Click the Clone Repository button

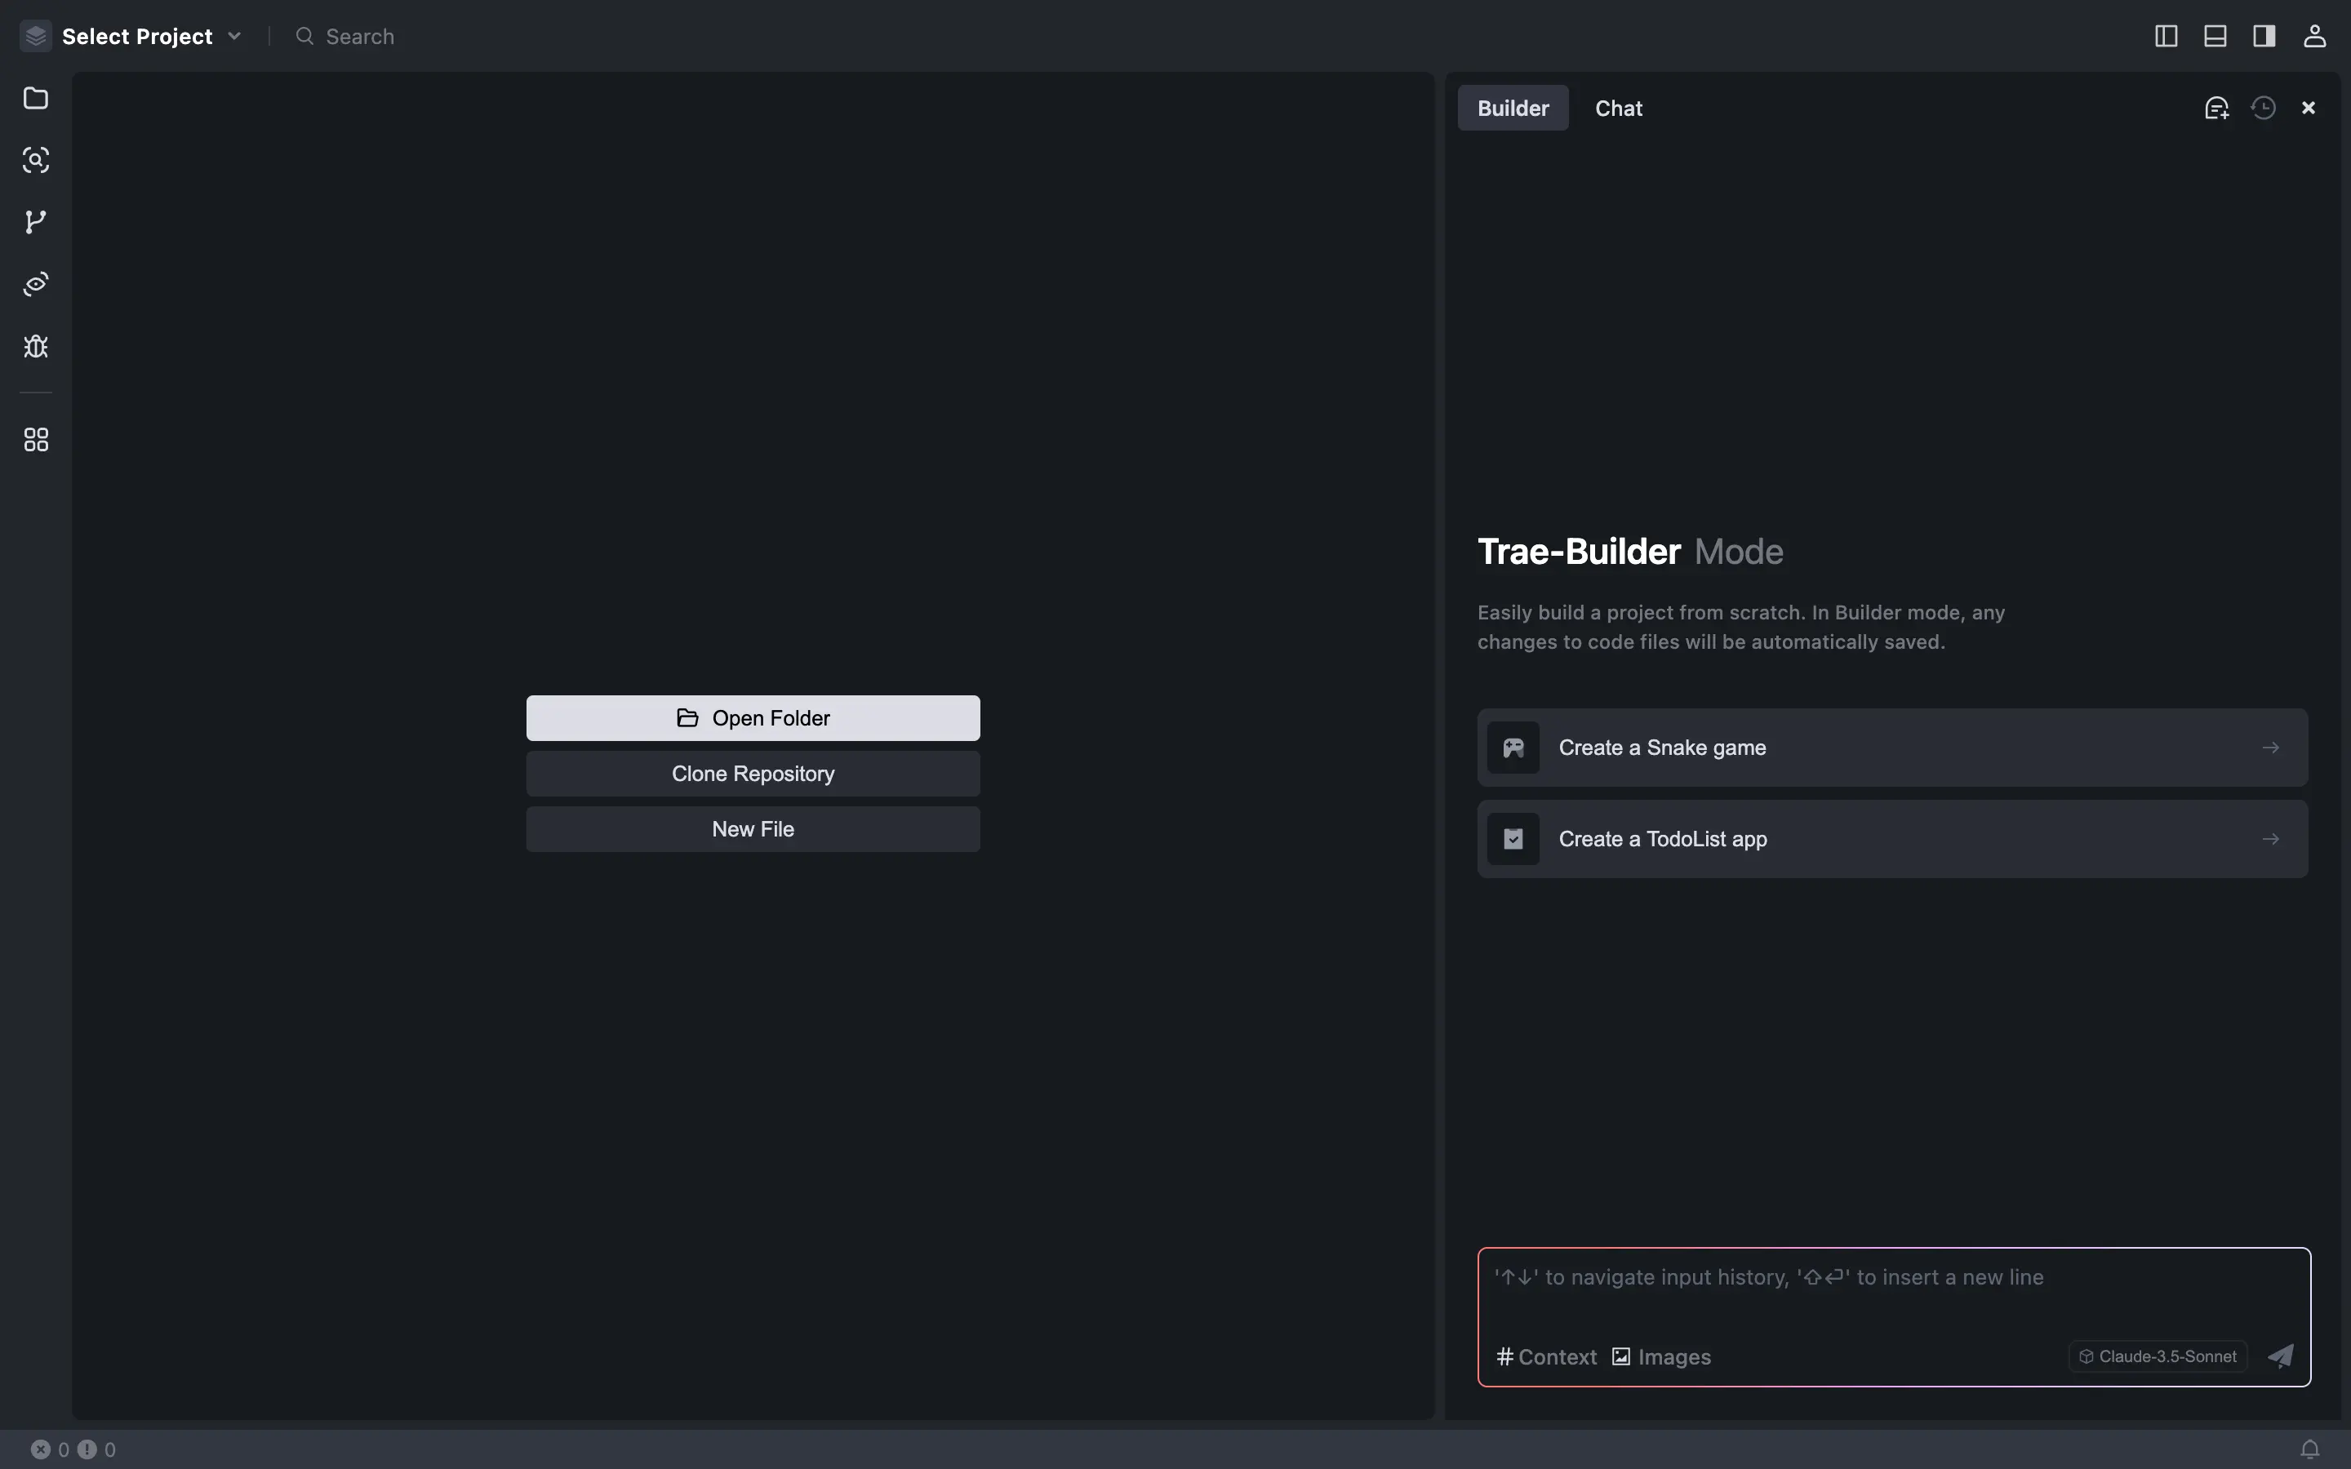click(x=753, y=774)
